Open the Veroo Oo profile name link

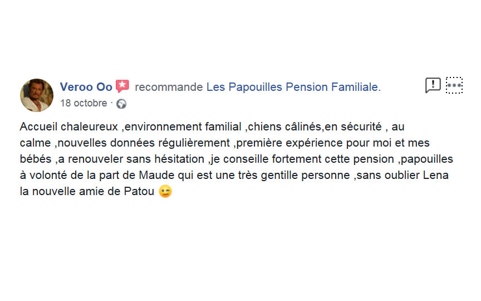(x=86, y=87)
